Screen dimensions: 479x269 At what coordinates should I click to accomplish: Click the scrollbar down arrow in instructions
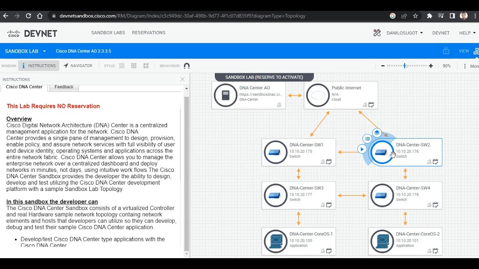click(x=187, y=254)
